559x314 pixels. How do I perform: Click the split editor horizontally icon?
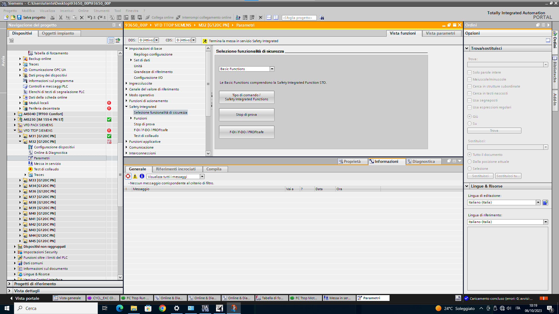(269, 17)
